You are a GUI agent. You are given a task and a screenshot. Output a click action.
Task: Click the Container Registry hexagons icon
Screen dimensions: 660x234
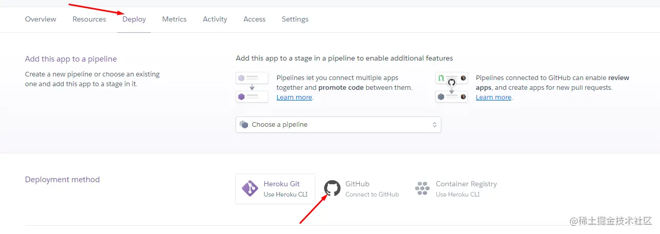click(422, 188)
